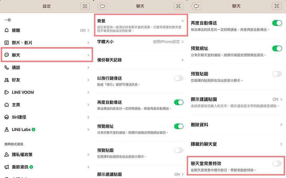Go back using the middle panel's arrow button
Image resolution: width=286 pixels, height=178 pixels.
(x=102, y=6)
